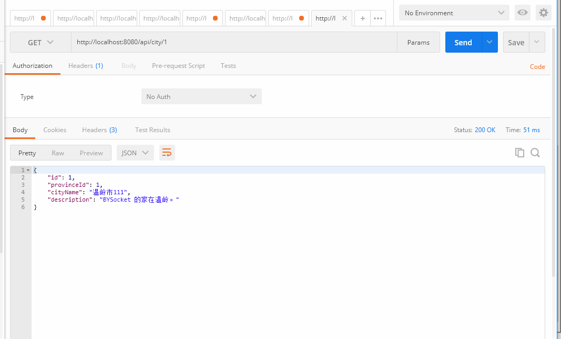
Task: Click the closing brace on line 6
Action: point(35,207)
